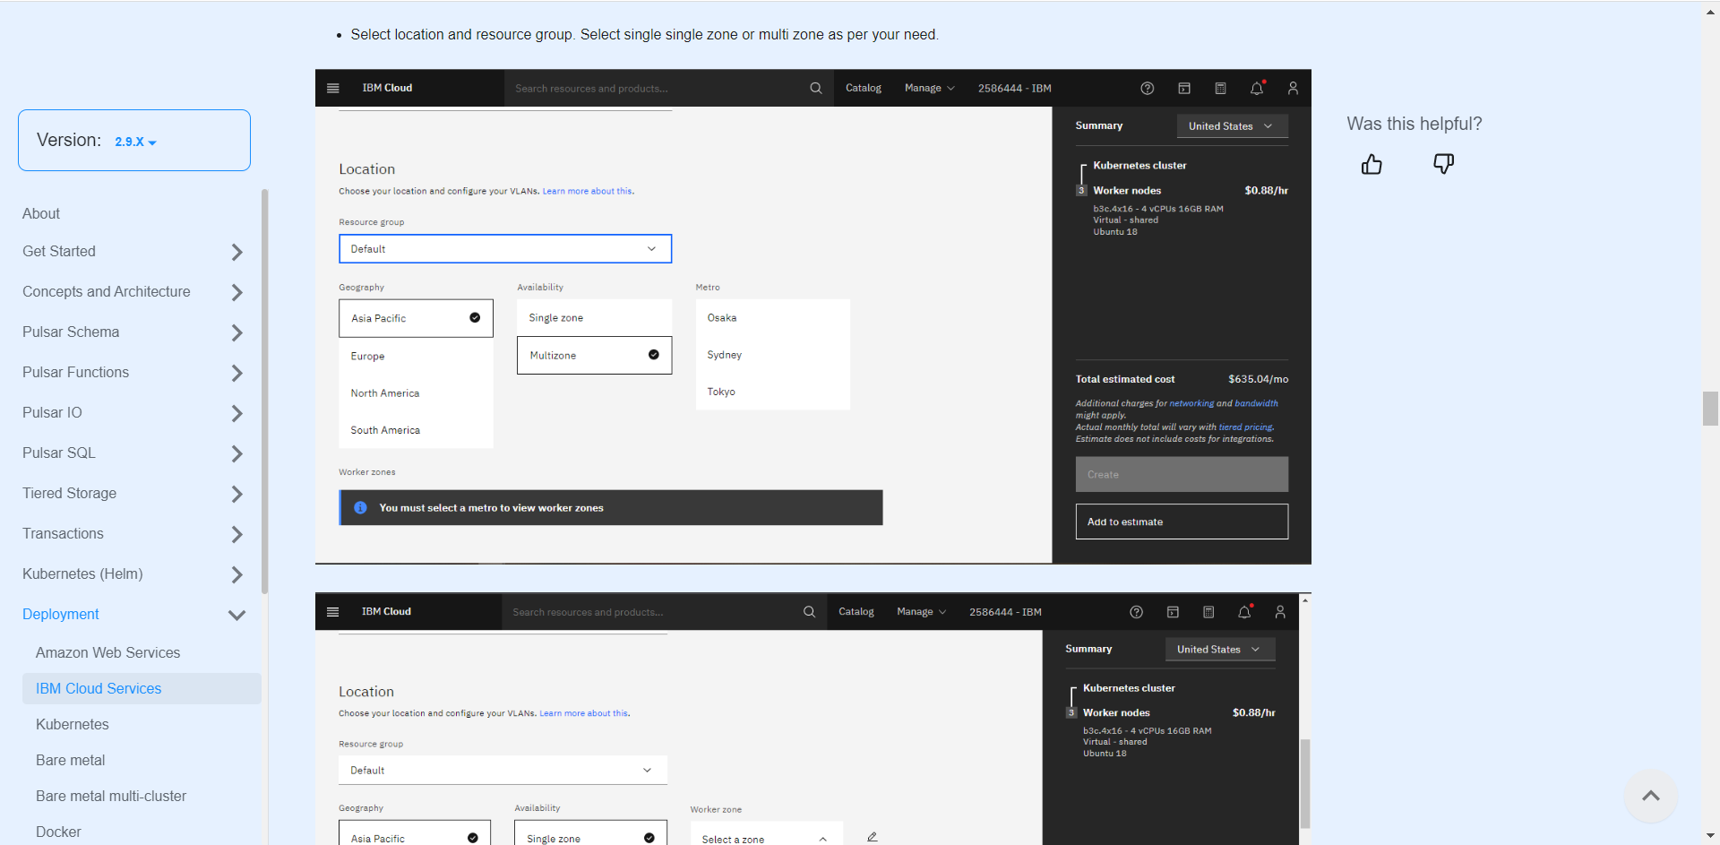Click help question mark icon in first screenshot
The image size is (1720, 845).
[1147, 88]
